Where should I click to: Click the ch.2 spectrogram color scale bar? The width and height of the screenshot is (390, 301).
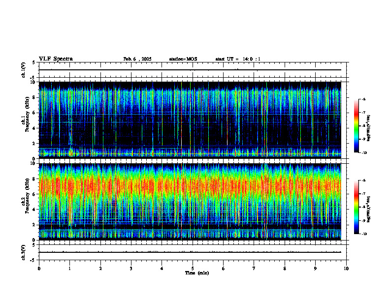pyautogui.click(x=356, y=207)
